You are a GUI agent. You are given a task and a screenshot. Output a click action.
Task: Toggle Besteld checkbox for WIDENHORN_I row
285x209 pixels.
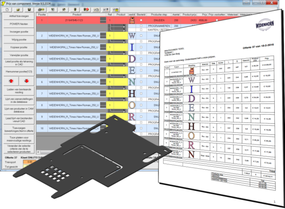tap(141, 47)
